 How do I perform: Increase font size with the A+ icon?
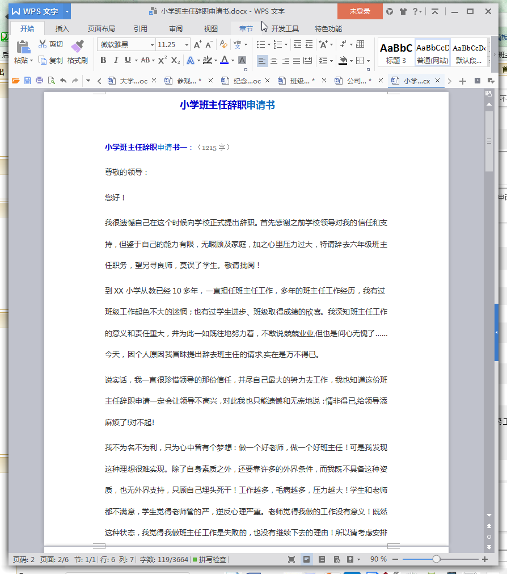197,44
